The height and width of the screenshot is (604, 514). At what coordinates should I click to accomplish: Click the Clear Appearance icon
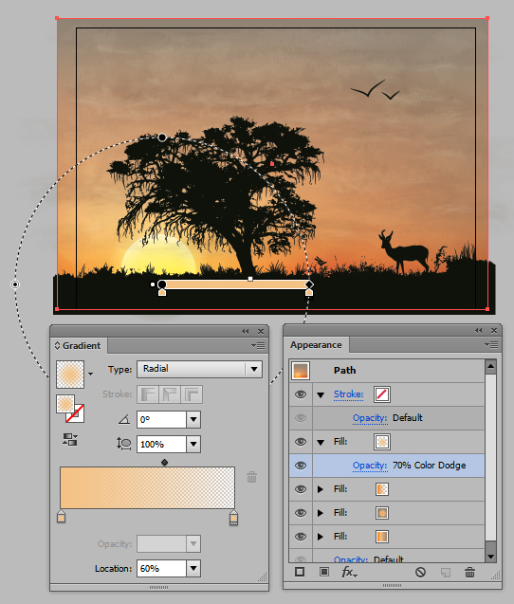[420, 572]
